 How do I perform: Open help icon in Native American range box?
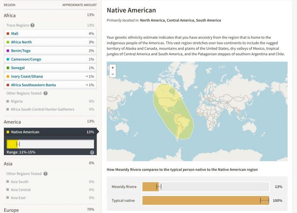point(92,152)
